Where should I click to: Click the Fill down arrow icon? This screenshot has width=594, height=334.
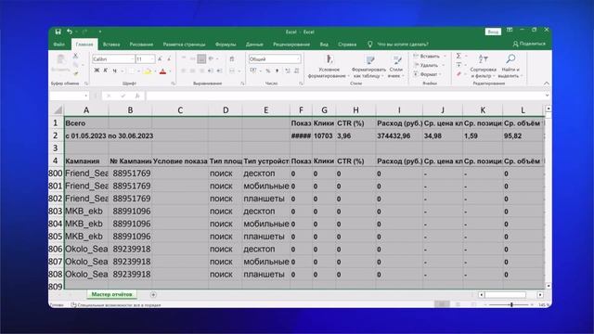[x=458, y=65]
